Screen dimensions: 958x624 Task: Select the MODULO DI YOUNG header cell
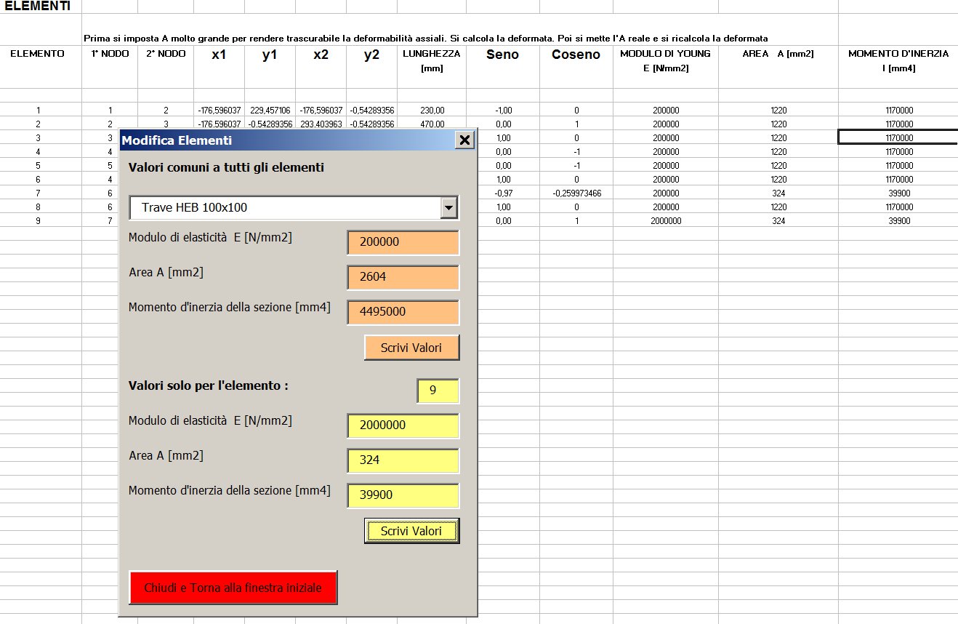coord(666,68)
